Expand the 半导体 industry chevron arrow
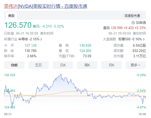151x118 pixels. click(41, 39)
